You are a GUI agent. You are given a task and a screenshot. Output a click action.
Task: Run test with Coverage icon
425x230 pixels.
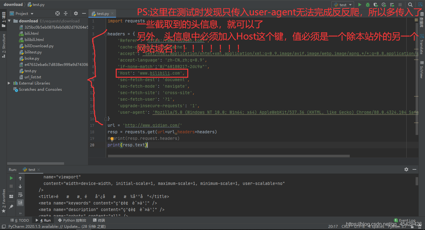376,4
